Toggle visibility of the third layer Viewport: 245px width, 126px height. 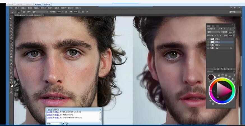(208, 45)
